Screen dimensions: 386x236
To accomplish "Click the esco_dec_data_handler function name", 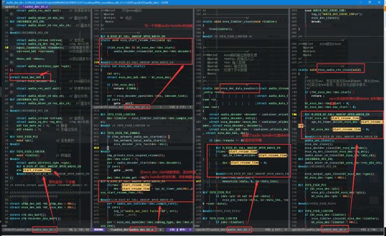I will (238, 89).
